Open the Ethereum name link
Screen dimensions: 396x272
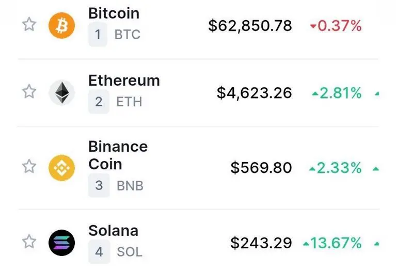[124, 81]
